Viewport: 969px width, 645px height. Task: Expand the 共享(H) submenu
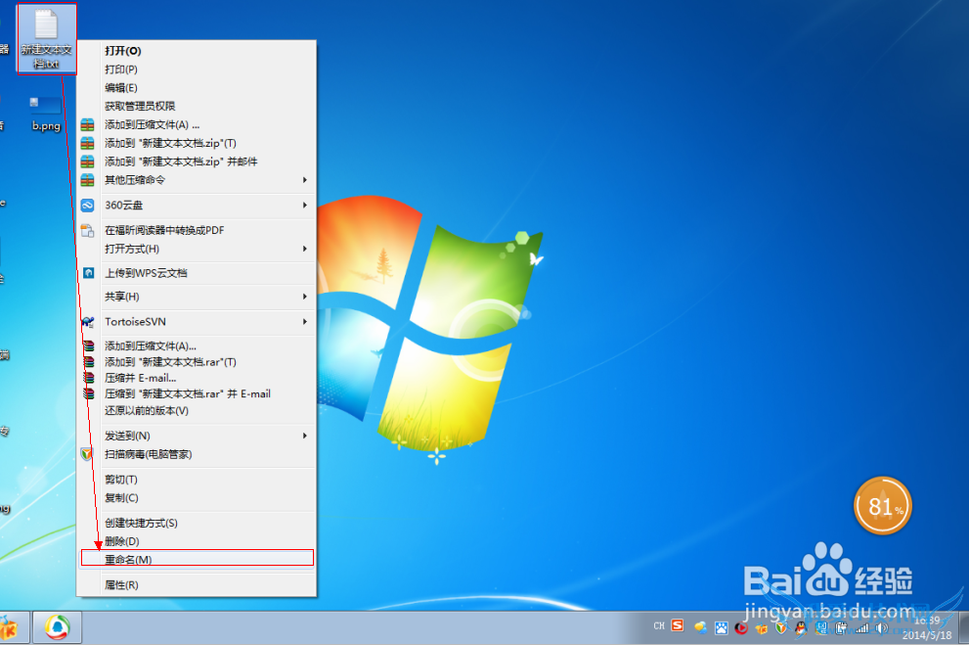[197, 297]
